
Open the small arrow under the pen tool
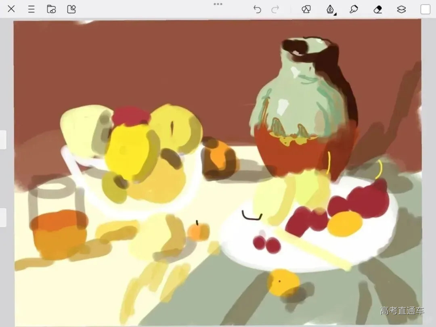point(335,14)
